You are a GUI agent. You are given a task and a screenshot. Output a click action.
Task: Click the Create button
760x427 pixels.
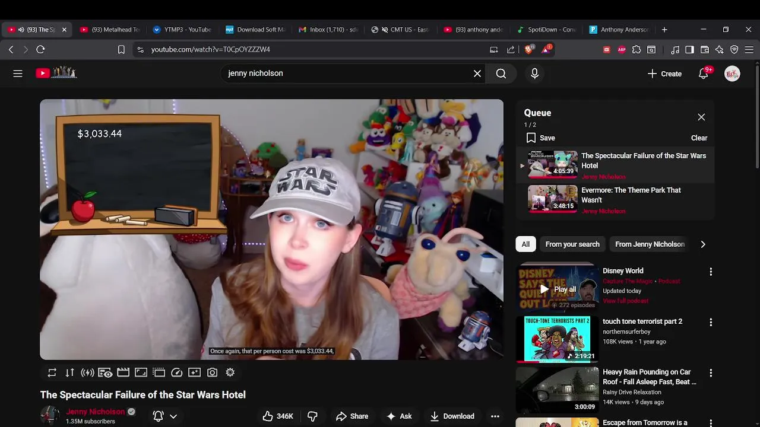tap(664, 74)
